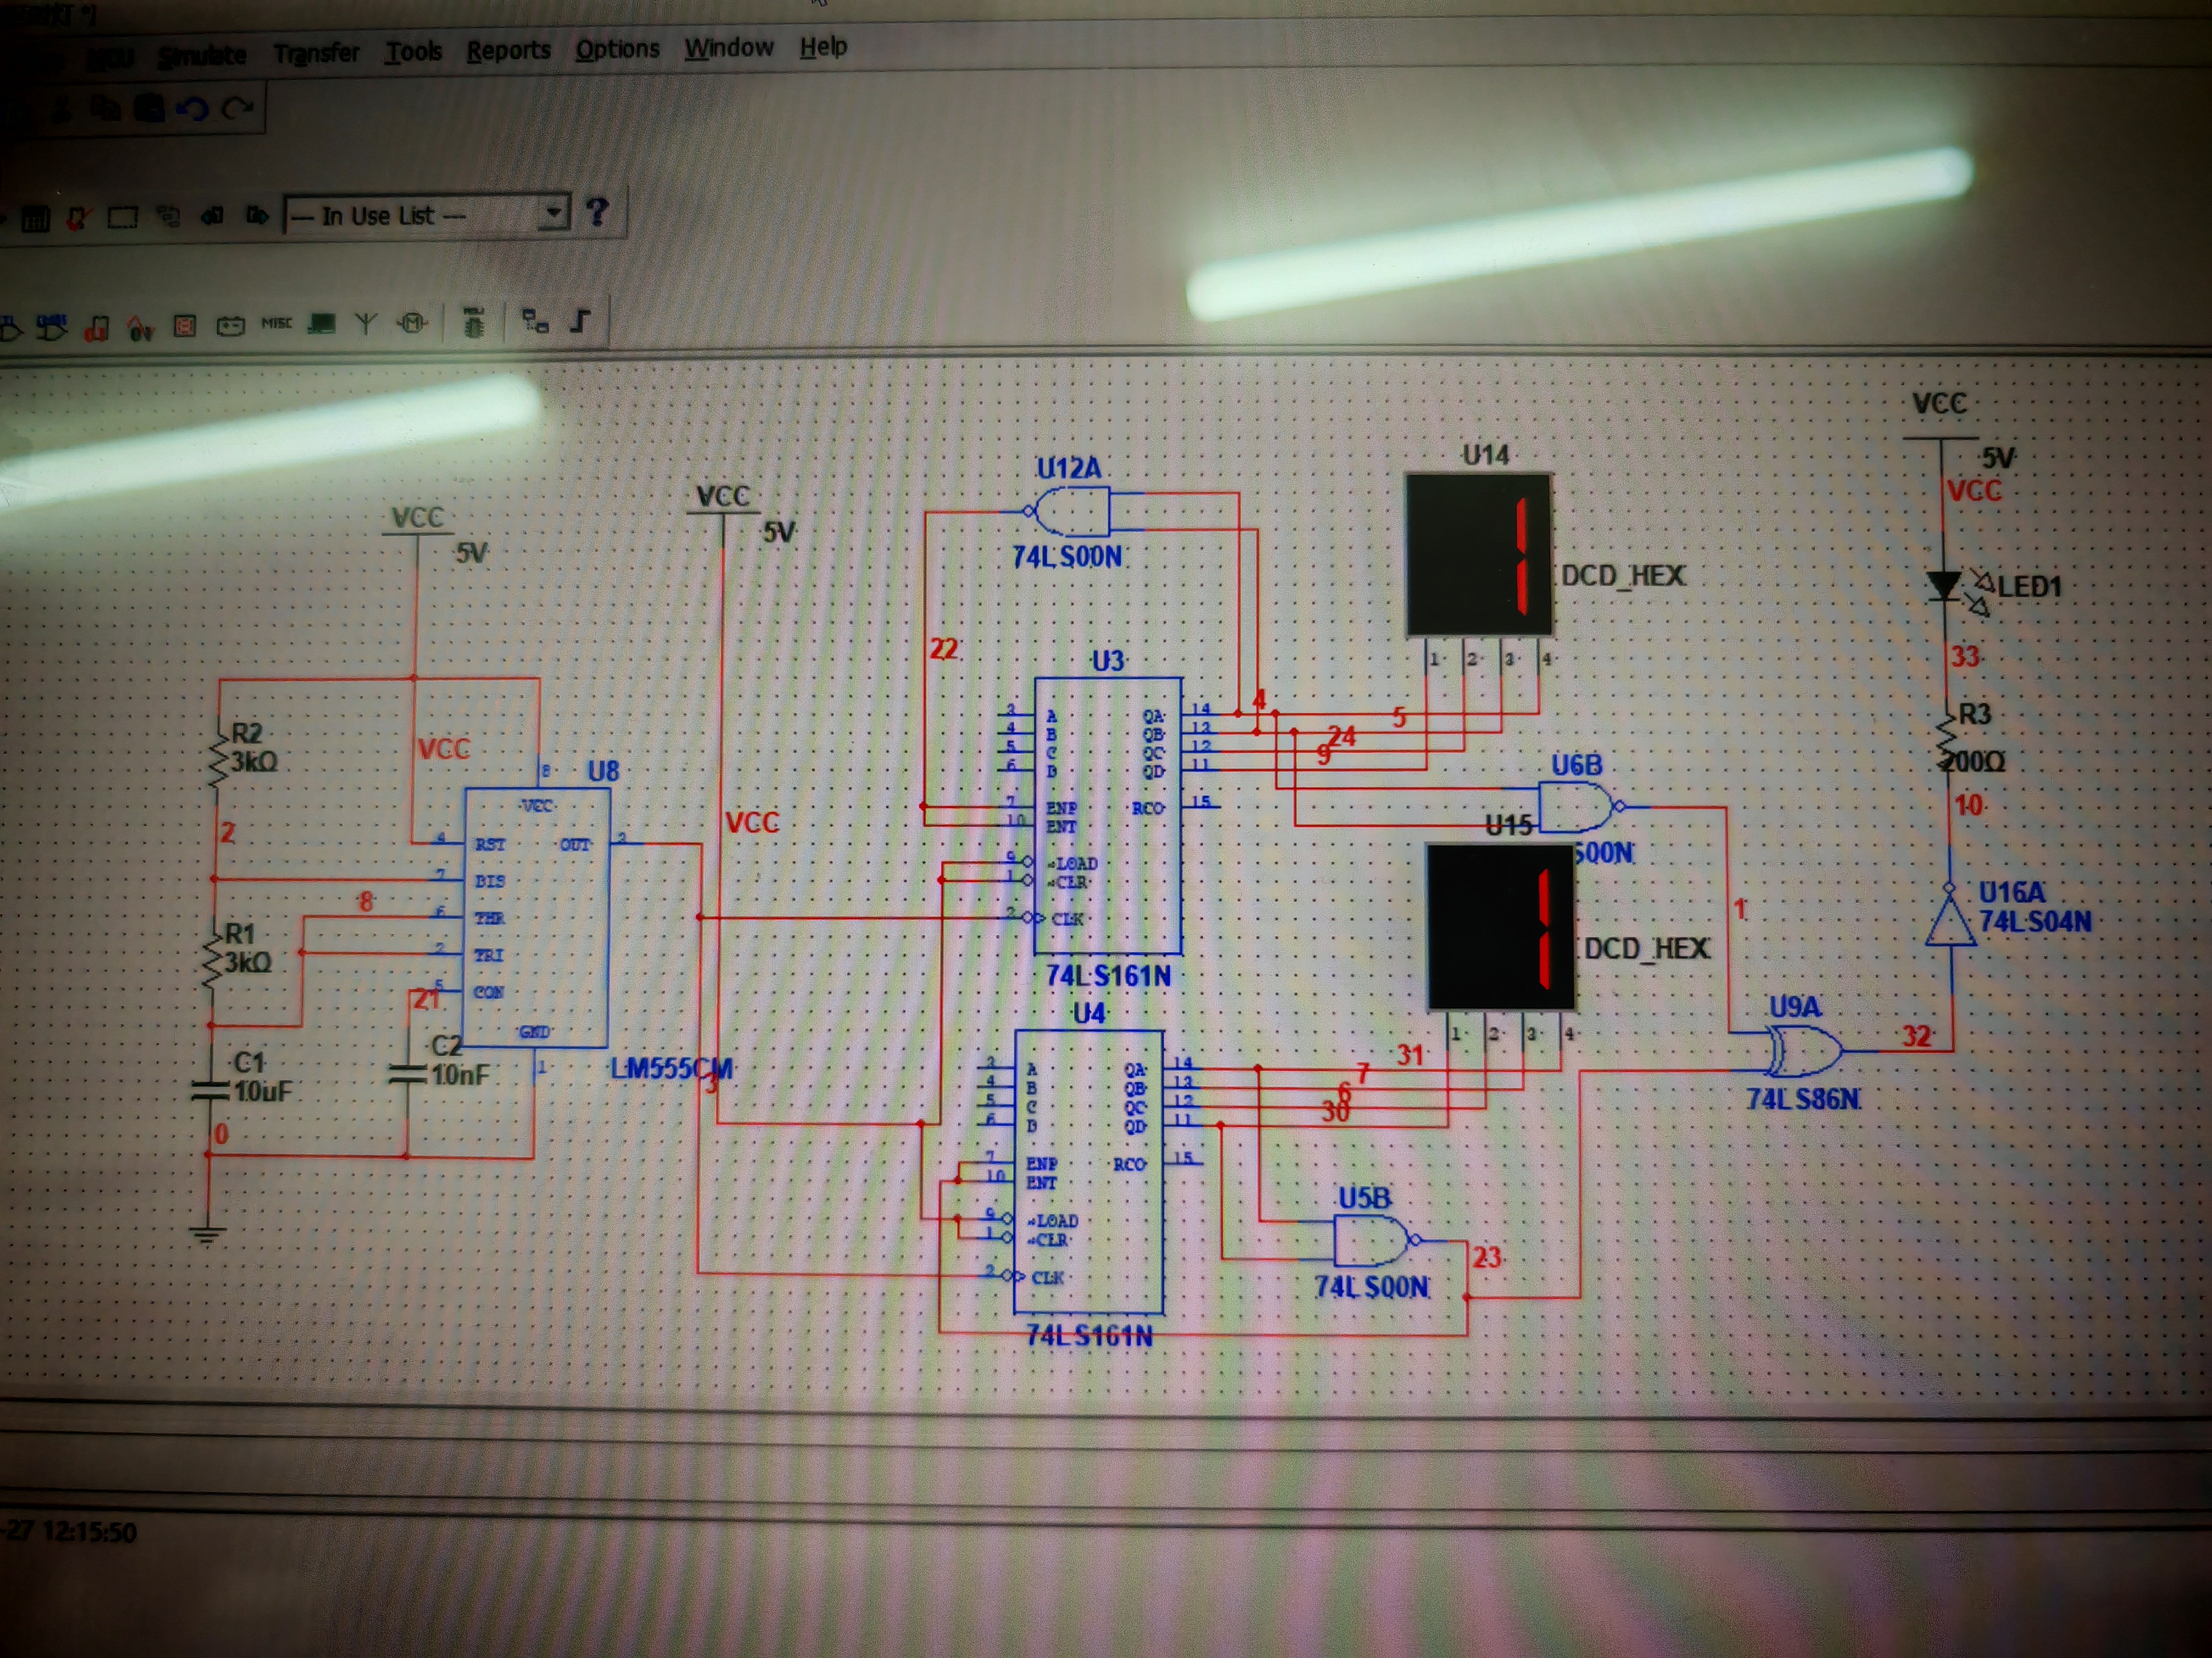Select the LED1 component on the schematic

[1944, 584]
